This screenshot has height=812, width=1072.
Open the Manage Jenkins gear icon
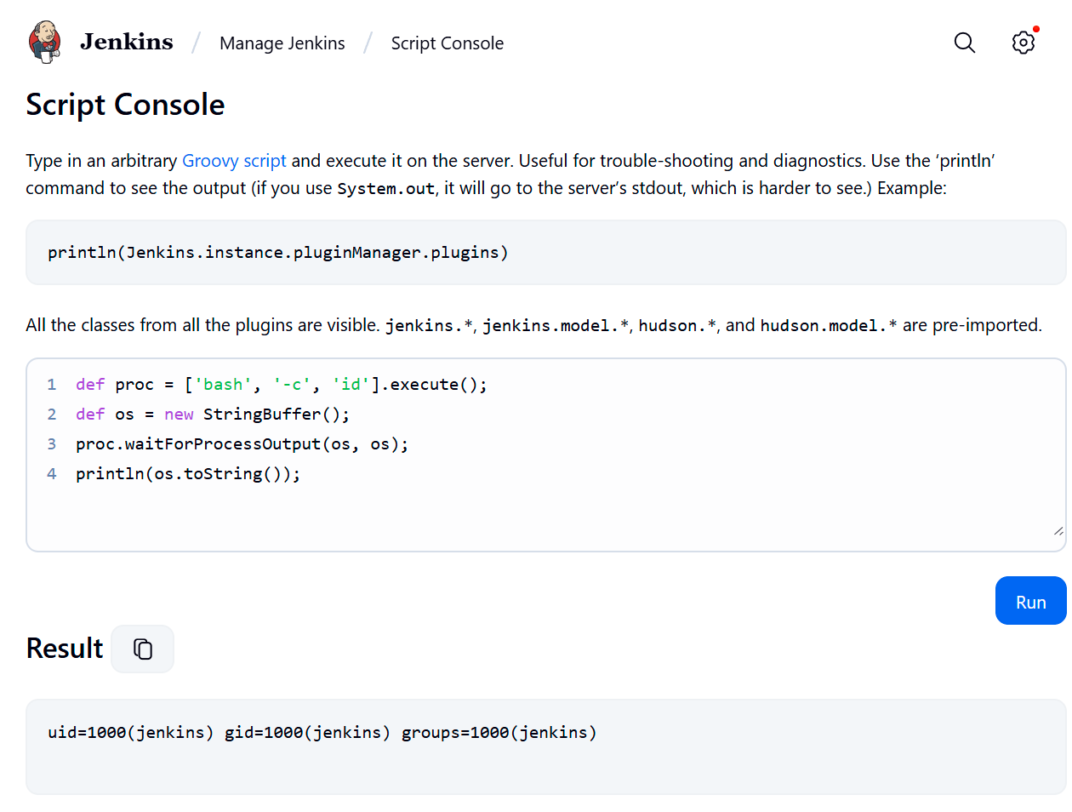coord(1024,43)
